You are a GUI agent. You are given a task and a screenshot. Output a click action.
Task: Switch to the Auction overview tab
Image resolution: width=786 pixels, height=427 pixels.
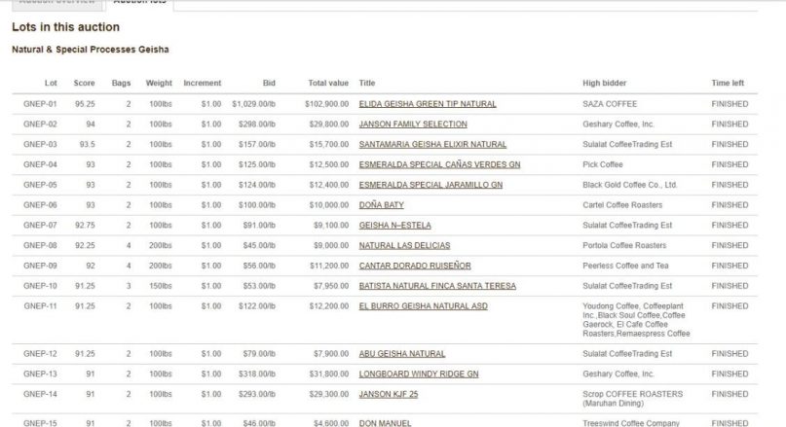(x=57, y=3)
